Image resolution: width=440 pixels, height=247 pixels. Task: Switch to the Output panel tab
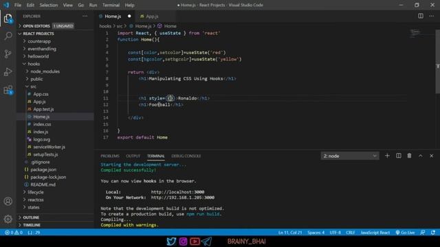tap(133, 156)
